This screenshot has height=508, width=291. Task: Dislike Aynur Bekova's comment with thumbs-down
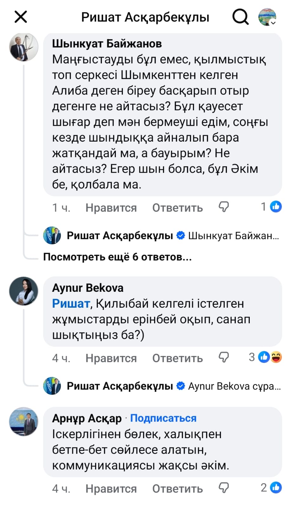click(x=224, y=358)
